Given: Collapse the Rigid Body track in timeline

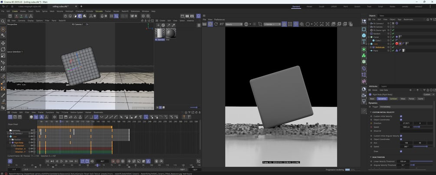Looking at the screenshot, I should coord(10,143).
